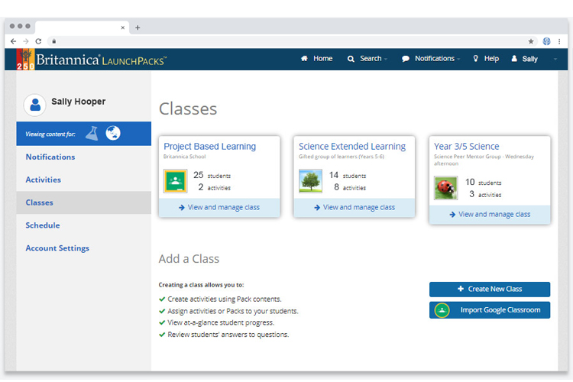
Task: Open the Year 3/5 Science class title
Action: click(466, 146)
